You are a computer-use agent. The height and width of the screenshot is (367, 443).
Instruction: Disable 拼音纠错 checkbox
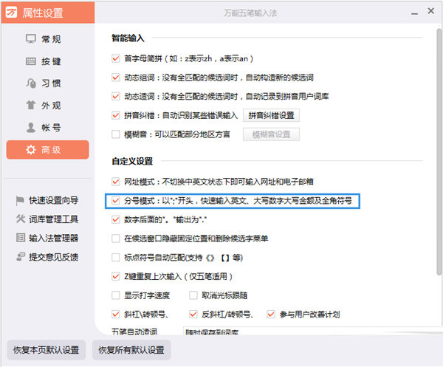(x=116, y=115)
